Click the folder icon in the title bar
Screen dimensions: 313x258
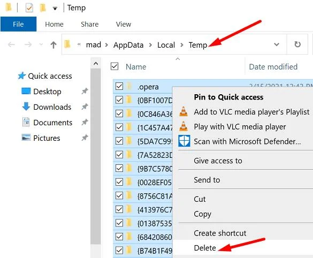click(9, 7)
